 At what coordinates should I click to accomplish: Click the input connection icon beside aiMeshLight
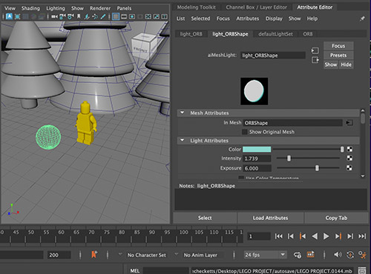tap(315, 50)
